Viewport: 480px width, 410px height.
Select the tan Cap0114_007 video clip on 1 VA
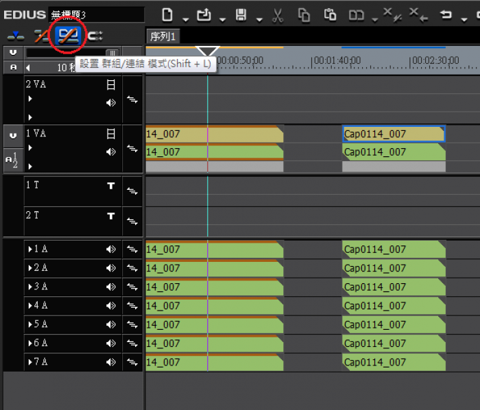pos(393,134)
